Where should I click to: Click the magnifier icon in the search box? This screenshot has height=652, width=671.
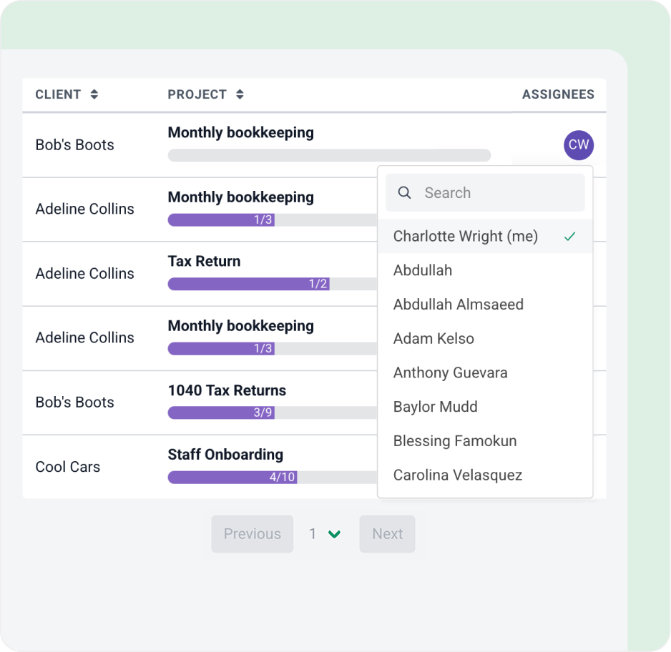point(404,193)
